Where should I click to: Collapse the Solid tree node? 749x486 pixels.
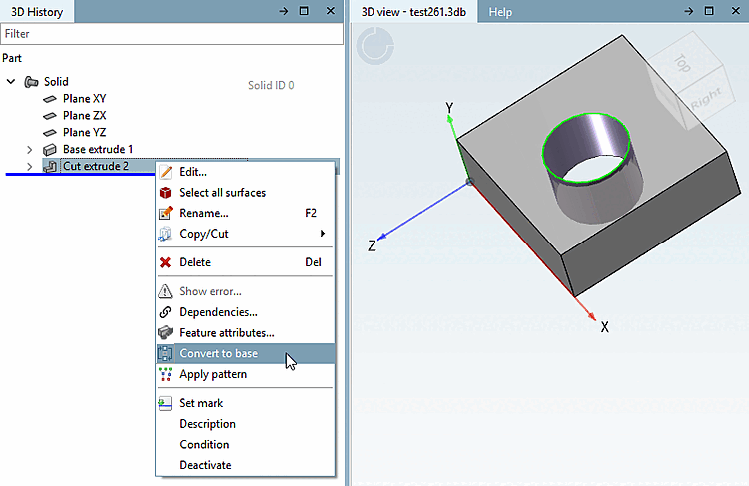pos(11,82)
